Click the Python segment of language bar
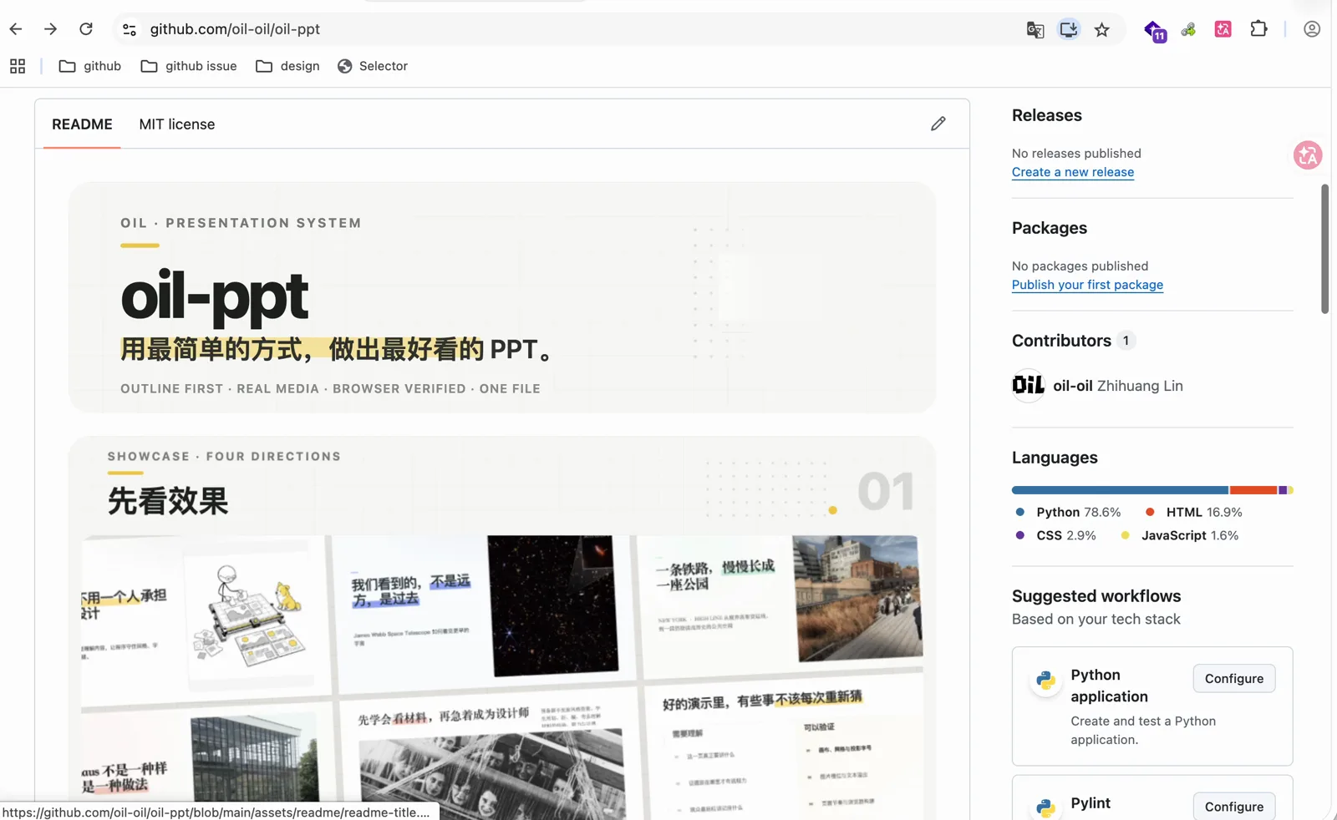The image size is (1337, 820). (x=1120, y=490)
